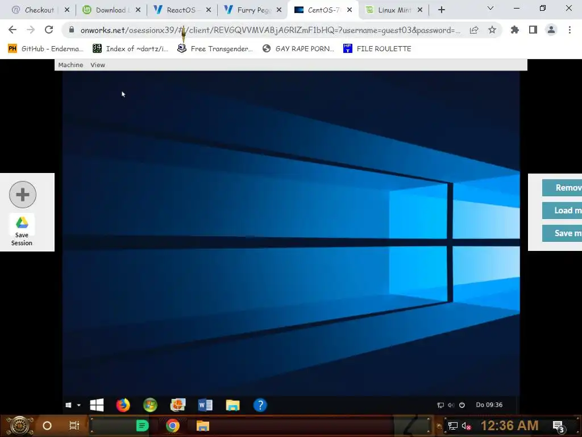
Task: Open Task View on the host taskbar
Action: tap(74, 426)
